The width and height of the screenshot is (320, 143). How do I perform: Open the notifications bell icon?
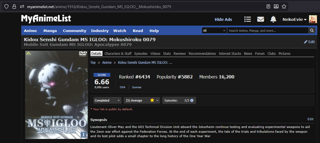coord(273,19)
